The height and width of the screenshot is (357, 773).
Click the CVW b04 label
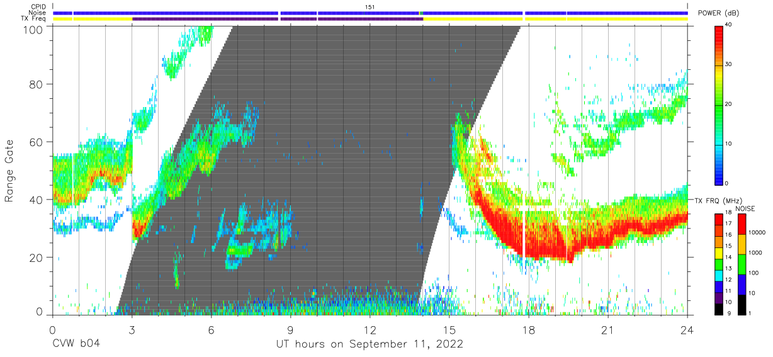pos(76,344)
